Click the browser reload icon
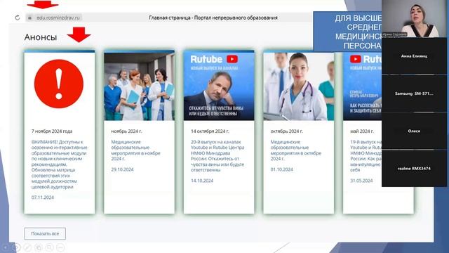Screen dimensions: 449x253 pos(18,18)
